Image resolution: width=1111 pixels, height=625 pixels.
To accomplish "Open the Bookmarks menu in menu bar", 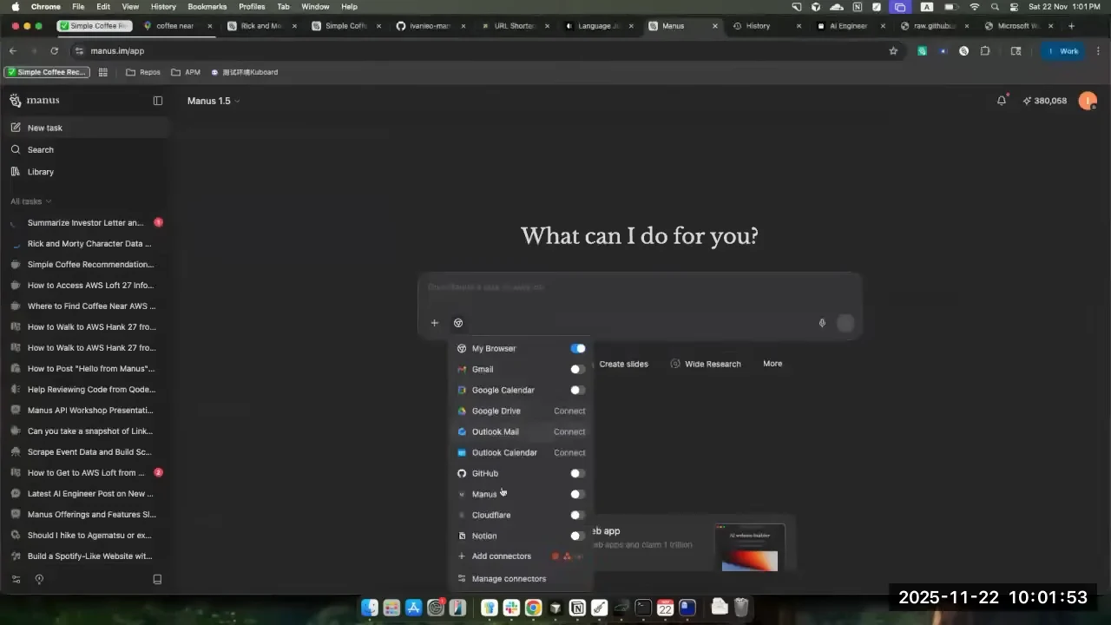I will coord(207,6).
